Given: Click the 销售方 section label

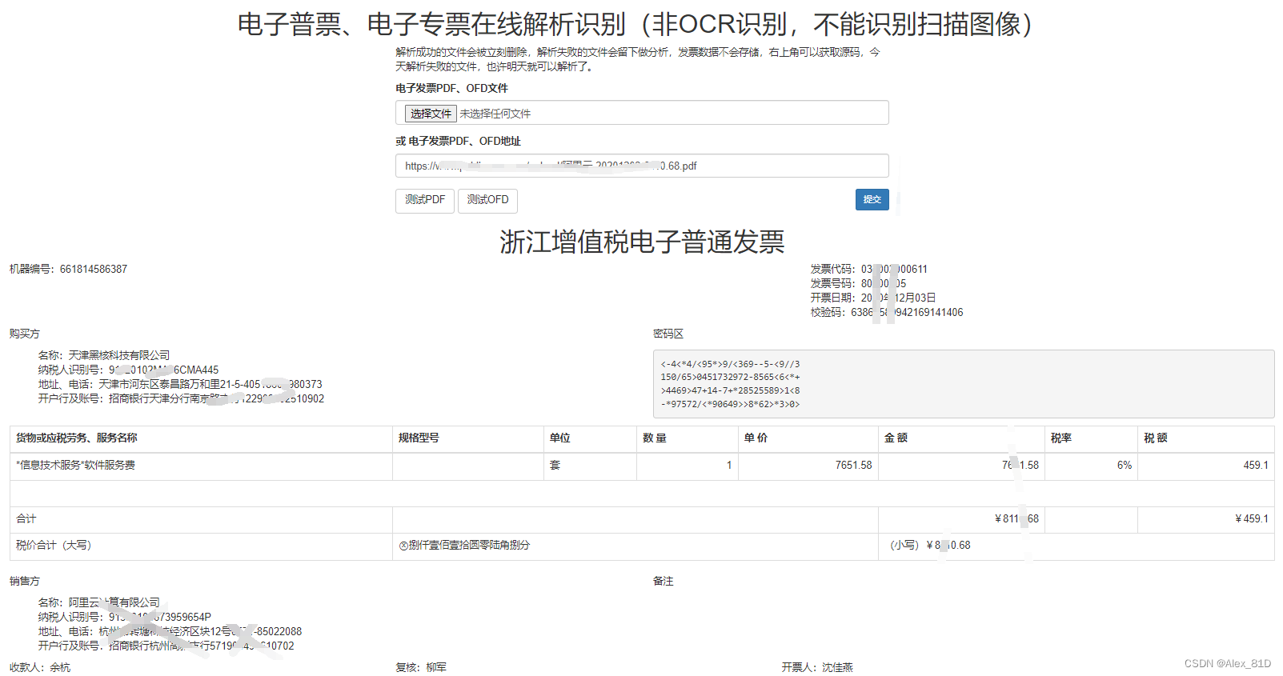Looking at the screenshot, I should 24,581.
